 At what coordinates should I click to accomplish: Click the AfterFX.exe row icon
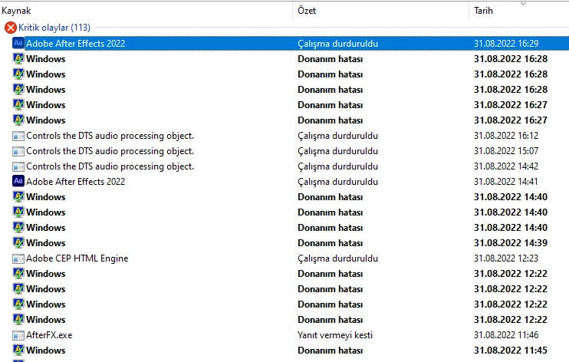coord(18,335)
